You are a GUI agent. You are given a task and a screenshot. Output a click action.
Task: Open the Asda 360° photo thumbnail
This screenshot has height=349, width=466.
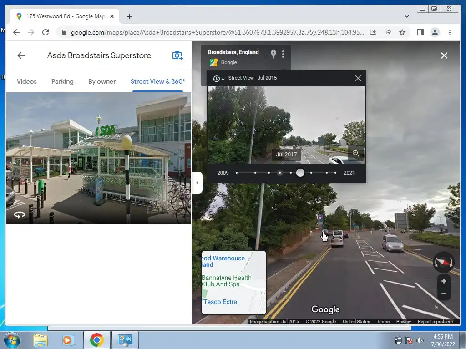99,158
